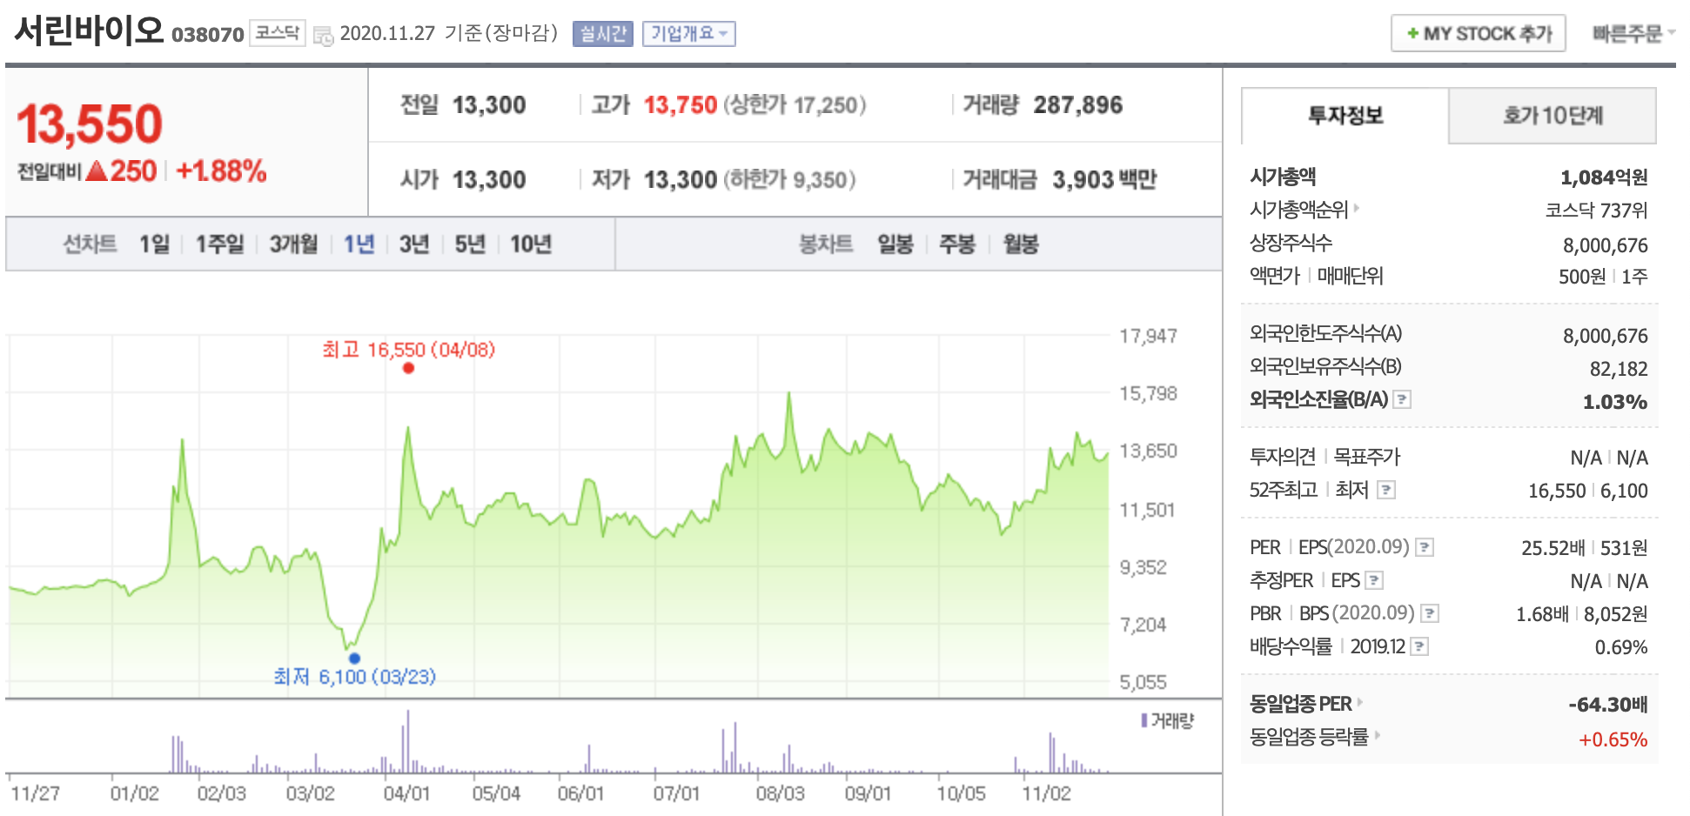Open help icon beside 추정PER EPS
1690x816 pixels.
coord(1374,580)
